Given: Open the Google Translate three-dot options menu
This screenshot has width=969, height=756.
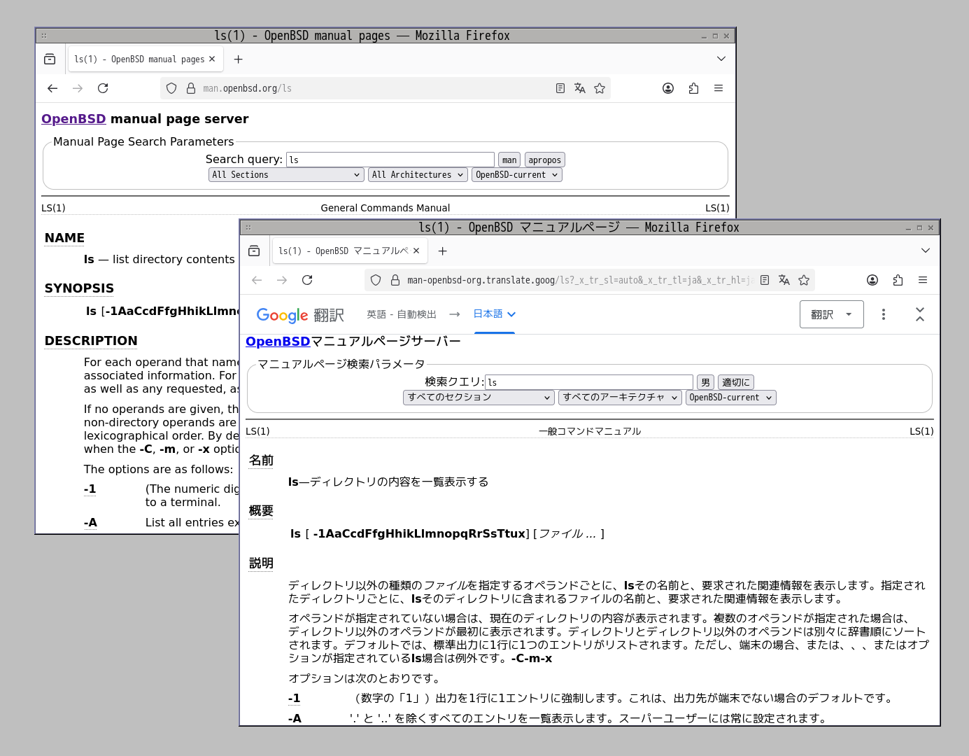Looking at the screenshot, I should click(x=884, y=314).
